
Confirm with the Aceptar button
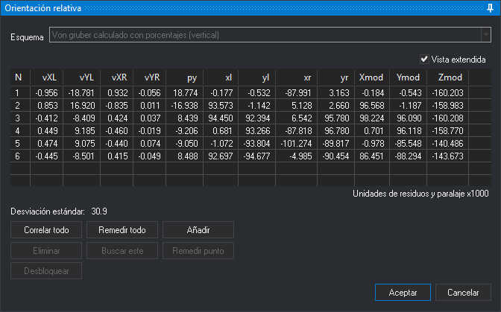tap(403, 293)
